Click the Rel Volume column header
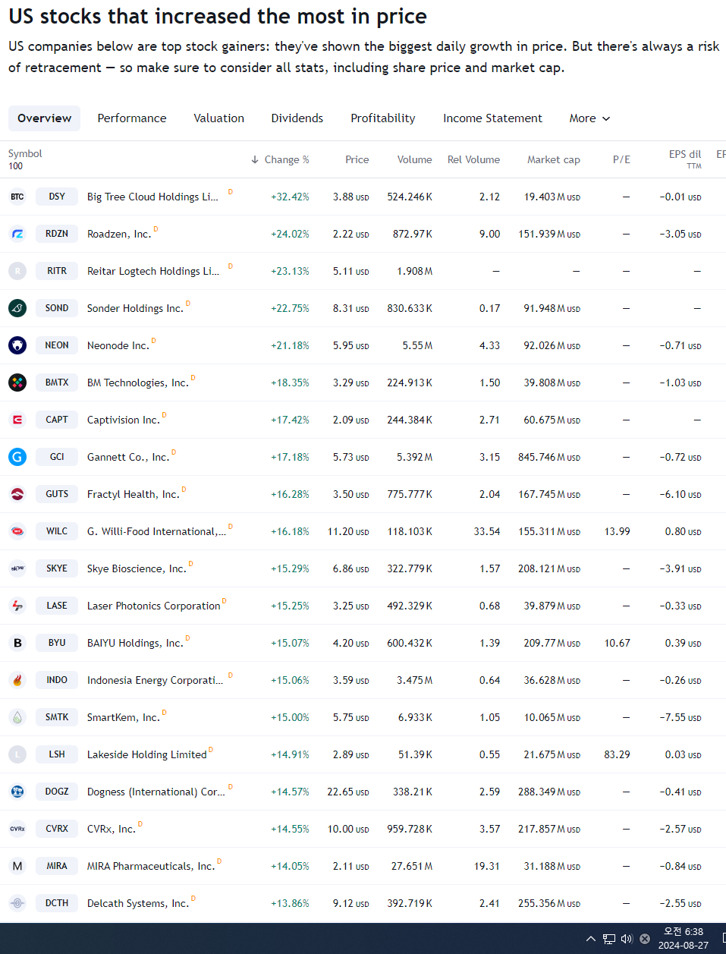726x954 pixels. (x=473, y=159)
